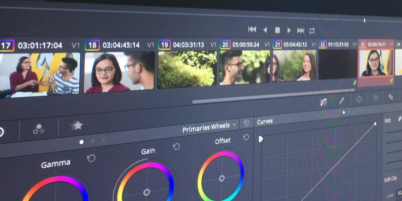
Task: Click timecode 05:04:45:12
Action: pos(295,44)
